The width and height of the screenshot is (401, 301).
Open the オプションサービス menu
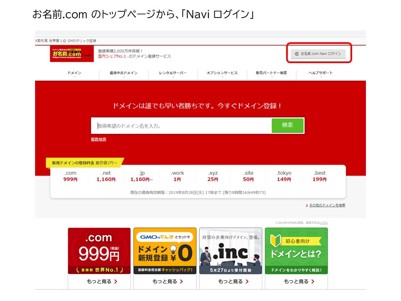(x=222, y=73)
